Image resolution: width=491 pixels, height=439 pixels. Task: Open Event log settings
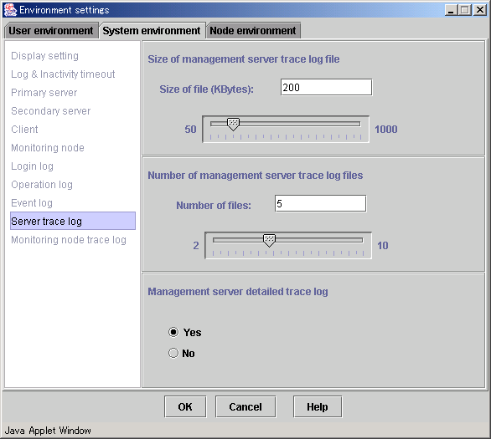point(32,203)
